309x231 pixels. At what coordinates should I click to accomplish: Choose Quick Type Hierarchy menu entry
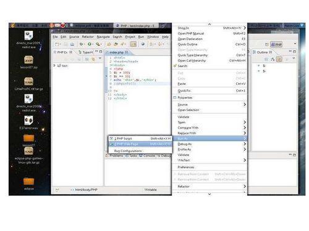coord(210,55)
